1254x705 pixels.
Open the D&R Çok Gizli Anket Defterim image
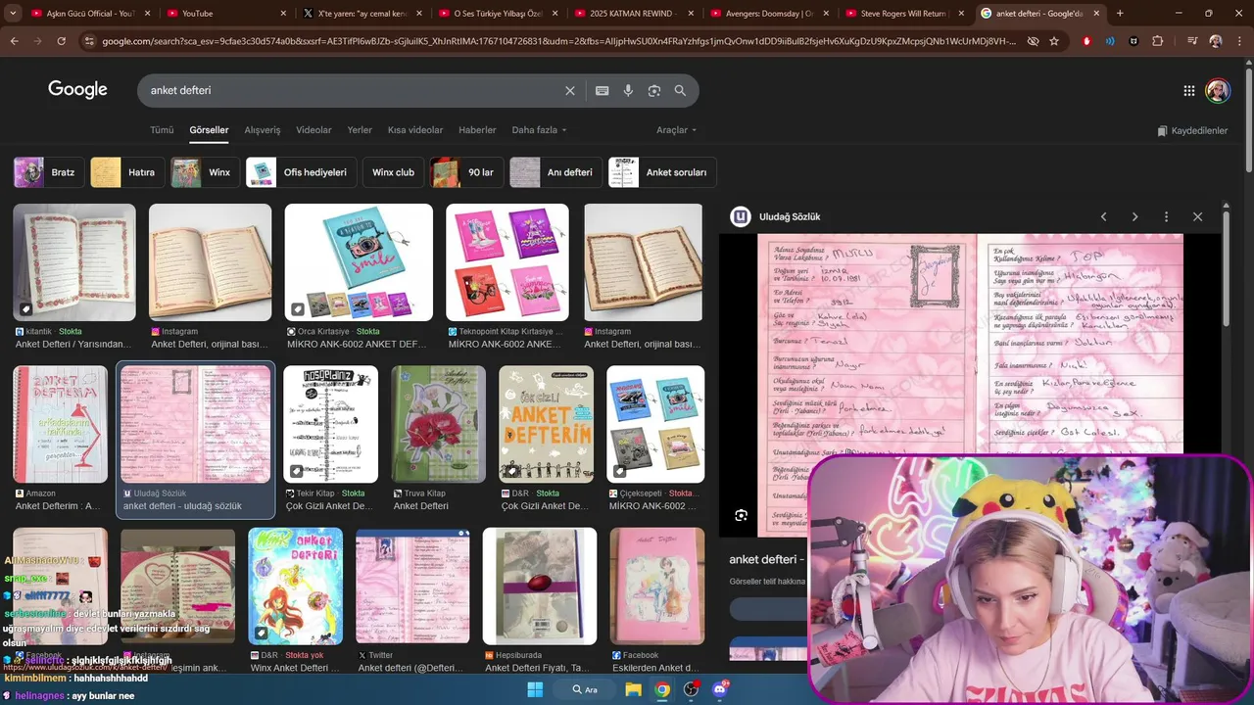coord(547,425)
